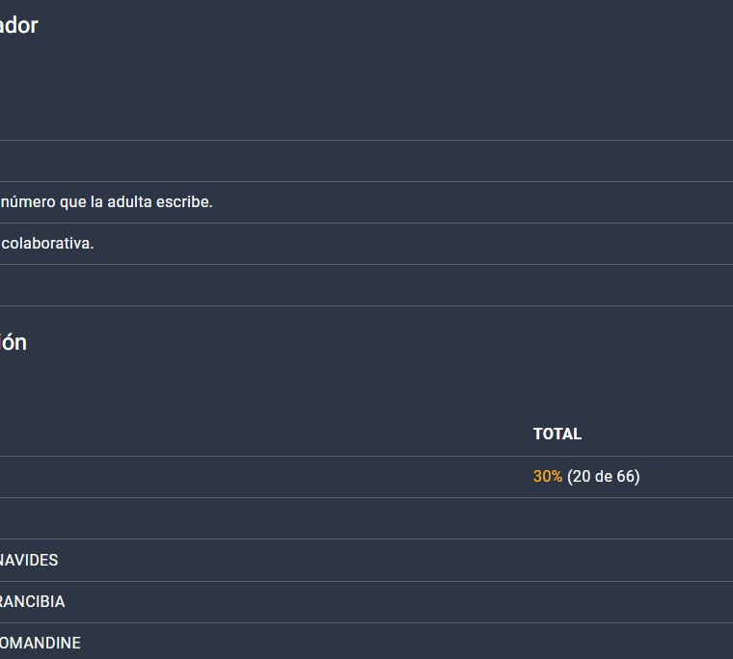Click the empty row below "colaborativa."
733x659 pixels.
tap(289, 285)
